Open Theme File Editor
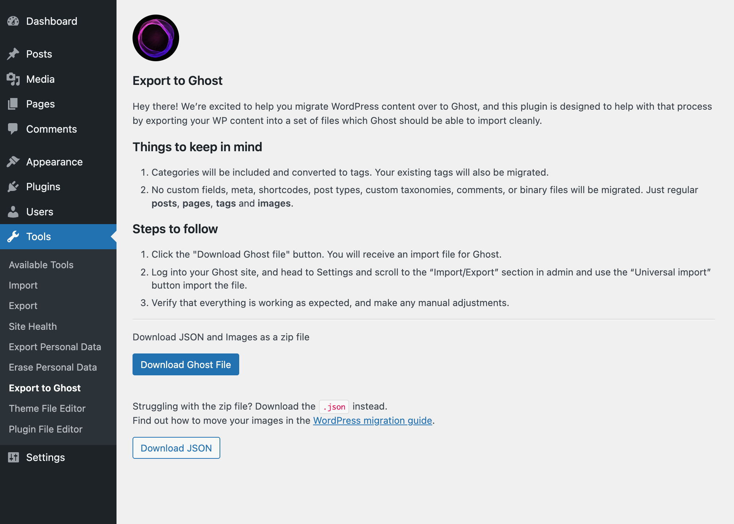The width and height of the screenshot is (734, 524). [x=47, y=408]
